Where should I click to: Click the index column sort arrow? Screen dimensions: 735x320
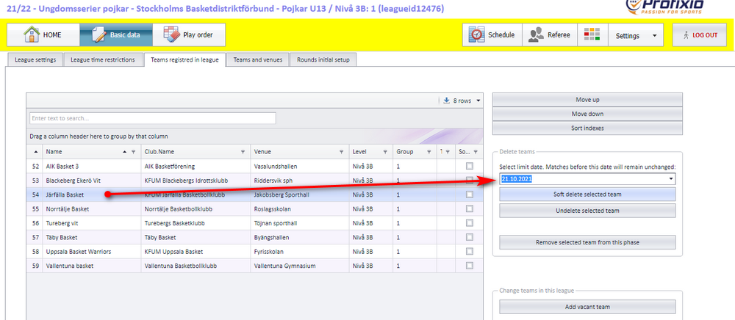(36, 152)
